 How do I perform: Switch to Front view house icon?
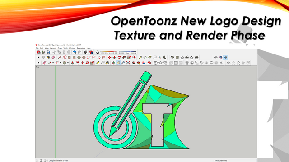[x=182, y=58]
